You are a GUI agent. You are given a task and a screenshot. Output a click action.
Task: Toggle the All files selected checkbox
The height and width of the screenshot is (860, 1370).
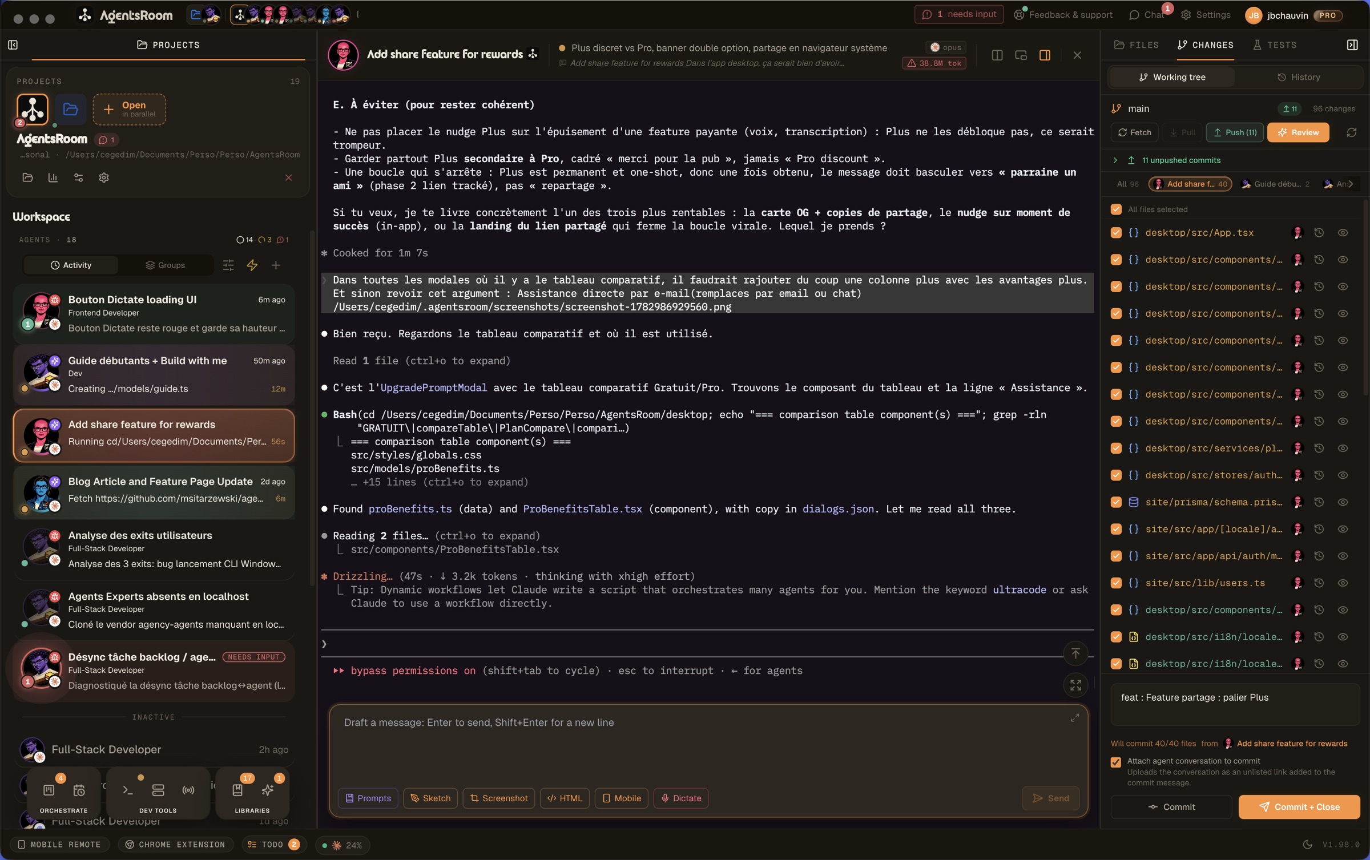point(1116,209)
